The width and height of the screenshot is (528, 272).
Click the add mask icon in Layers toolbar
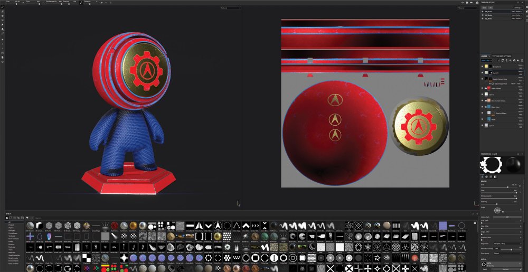[503, 61]
